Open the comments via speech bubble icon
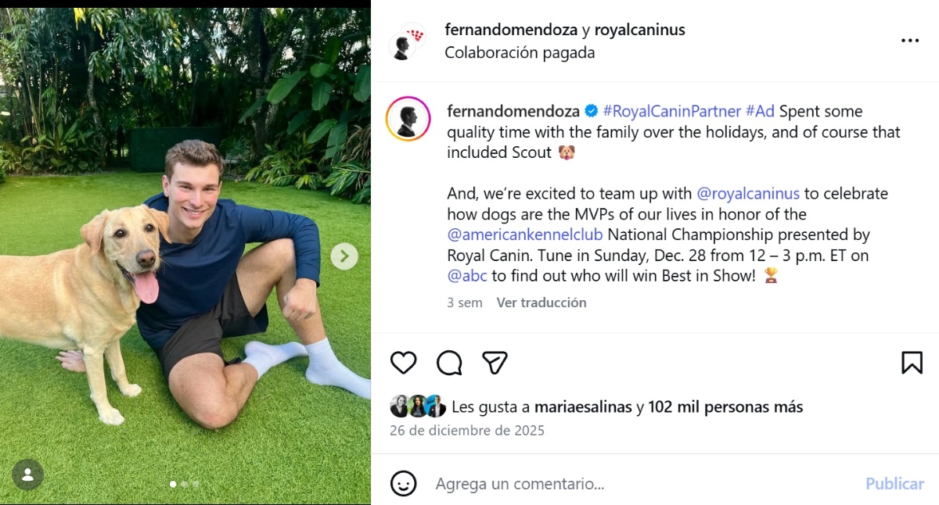 448,363
